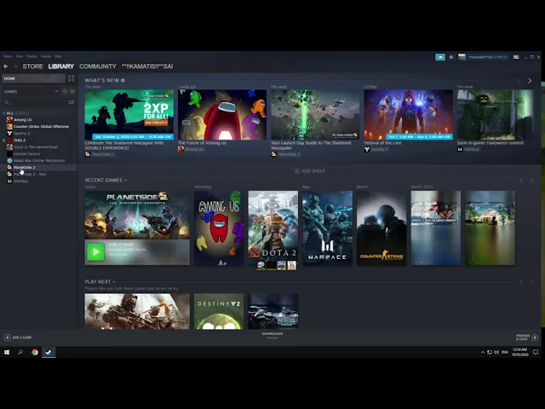
Task: Click Steam icon in the taskbar
Action: click(49, 352)
